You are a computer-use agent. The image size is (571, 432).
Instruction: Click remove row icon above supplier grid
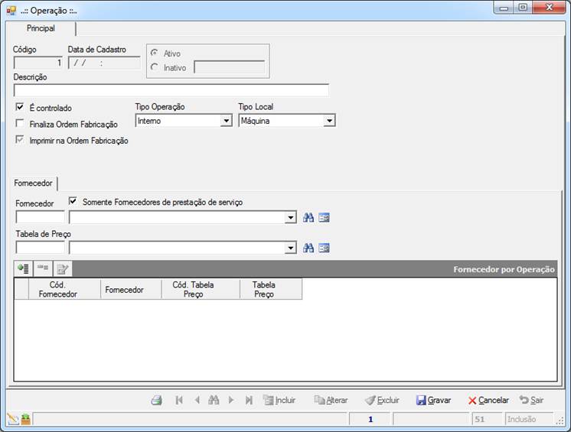pos(43,268)
